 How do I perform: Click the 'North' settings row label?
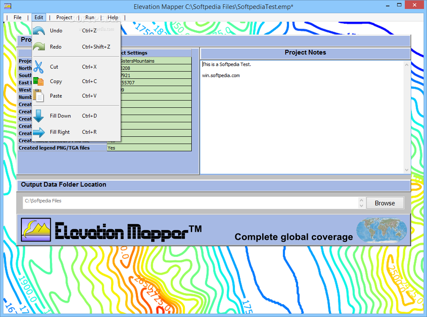(25, 68)
